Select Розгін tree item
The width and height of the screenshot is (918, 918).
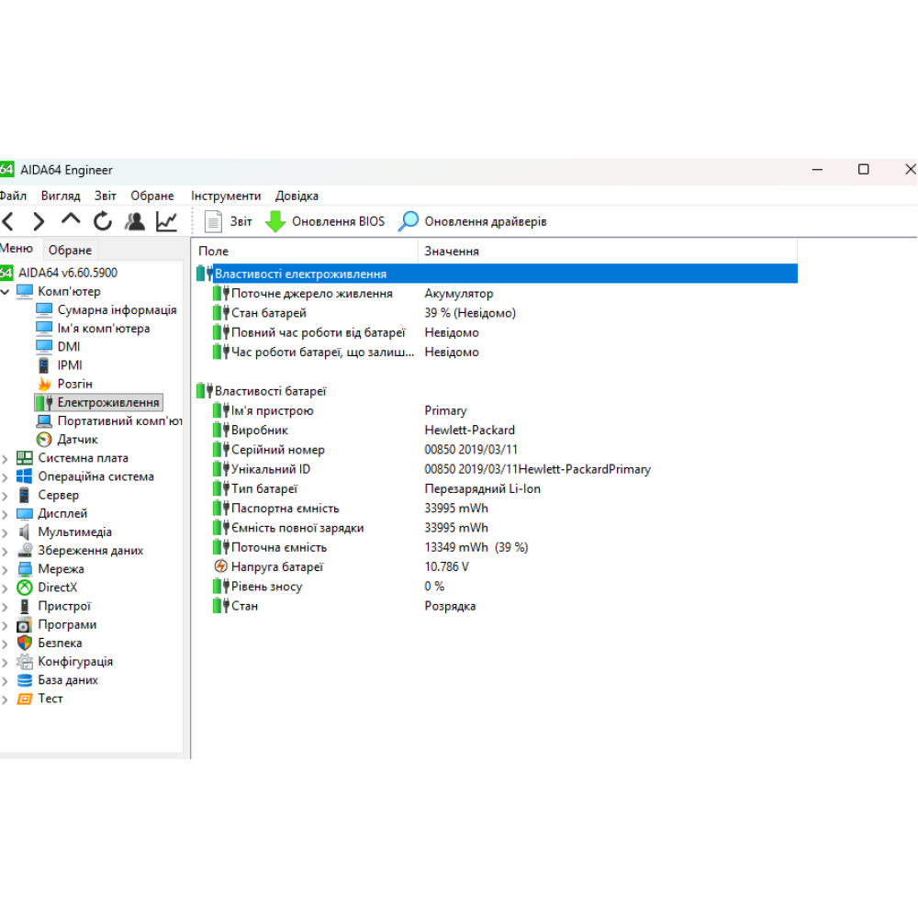tap(74, 384)
